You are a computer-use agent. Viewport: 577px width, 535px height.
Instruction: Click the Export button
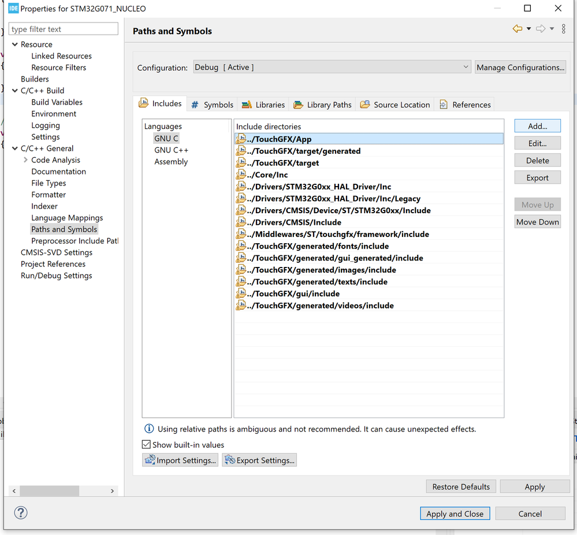tap(538, 178)
